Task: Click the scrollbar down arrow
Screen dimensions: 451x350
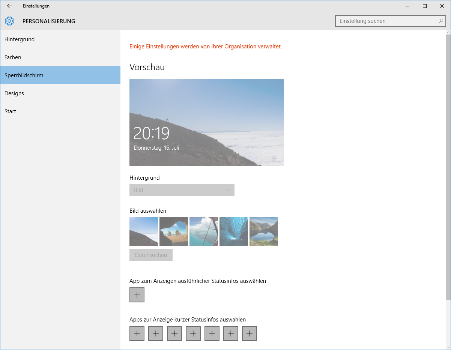Action: pyautogui.click(x=448, y=347)
